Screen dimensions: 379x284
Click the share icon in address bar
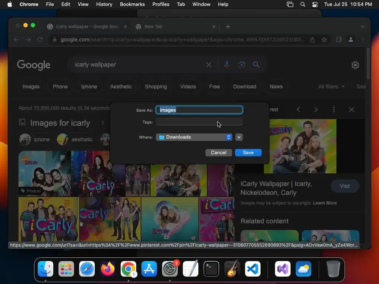coord(312,40)
